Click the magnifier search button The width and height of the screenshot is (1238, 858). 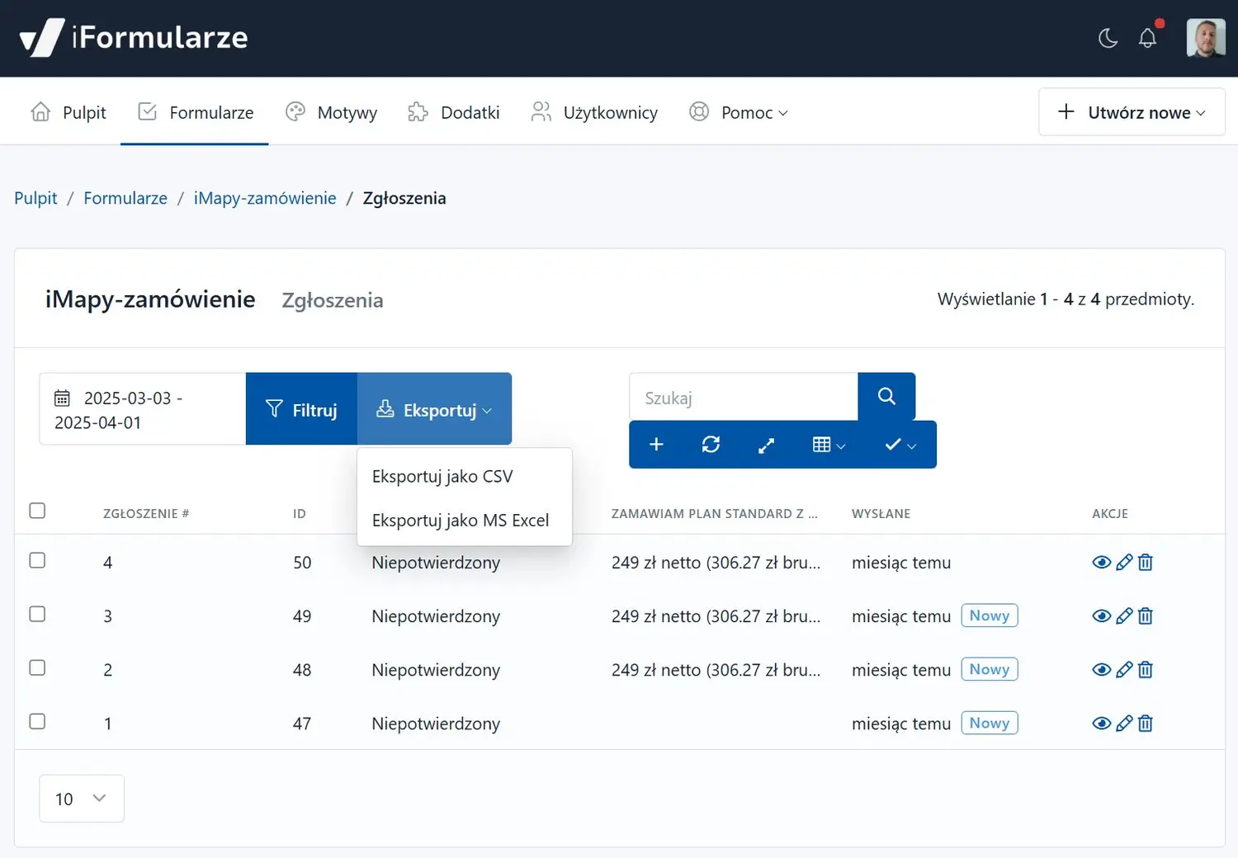coord(886,397)
